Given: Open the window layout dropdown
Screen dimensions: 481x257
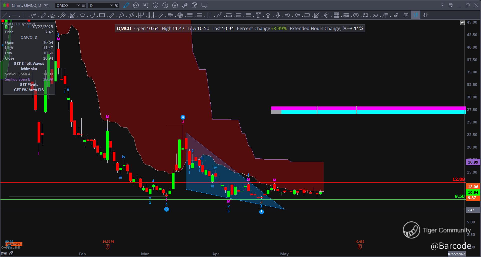Looking at the screenshot, I should [451, 5].
